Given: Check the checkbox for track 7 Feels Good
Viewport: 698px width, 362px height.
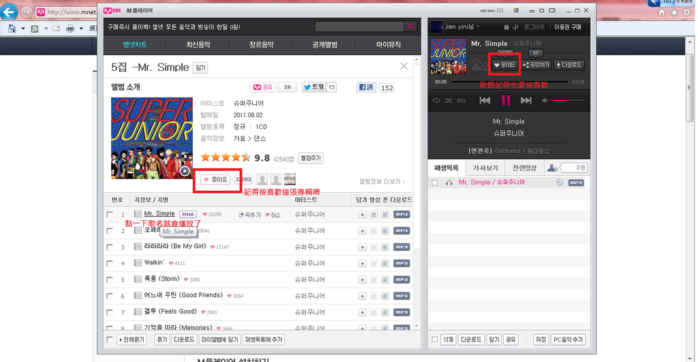Looking at the screenshot, I should tap(110, 313).
